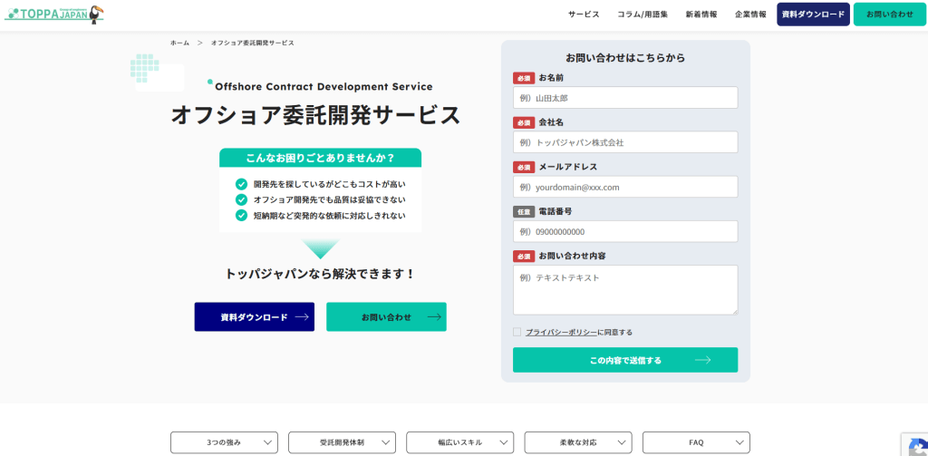Click checkmark icon beside オフショア開発先でも item
The width and height of the screenshot is (928, 456).
[241, 199]
